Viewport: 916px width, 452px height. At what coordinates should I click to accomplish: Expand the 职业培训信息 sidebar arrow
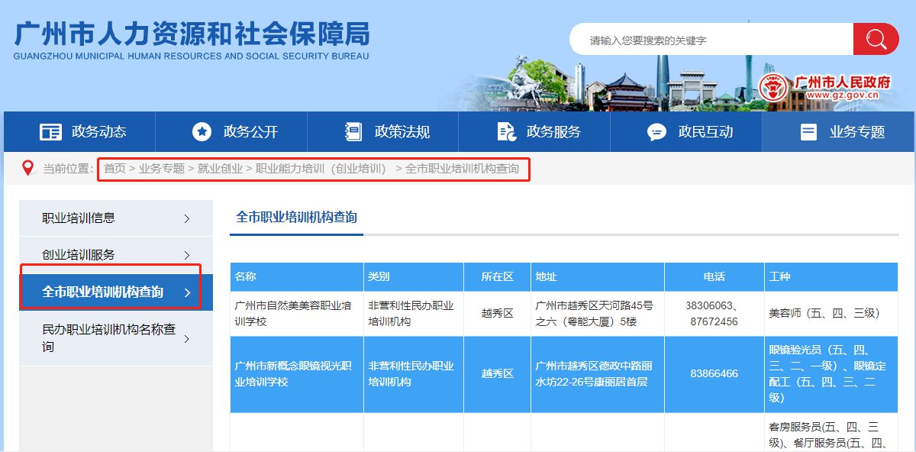187,219
